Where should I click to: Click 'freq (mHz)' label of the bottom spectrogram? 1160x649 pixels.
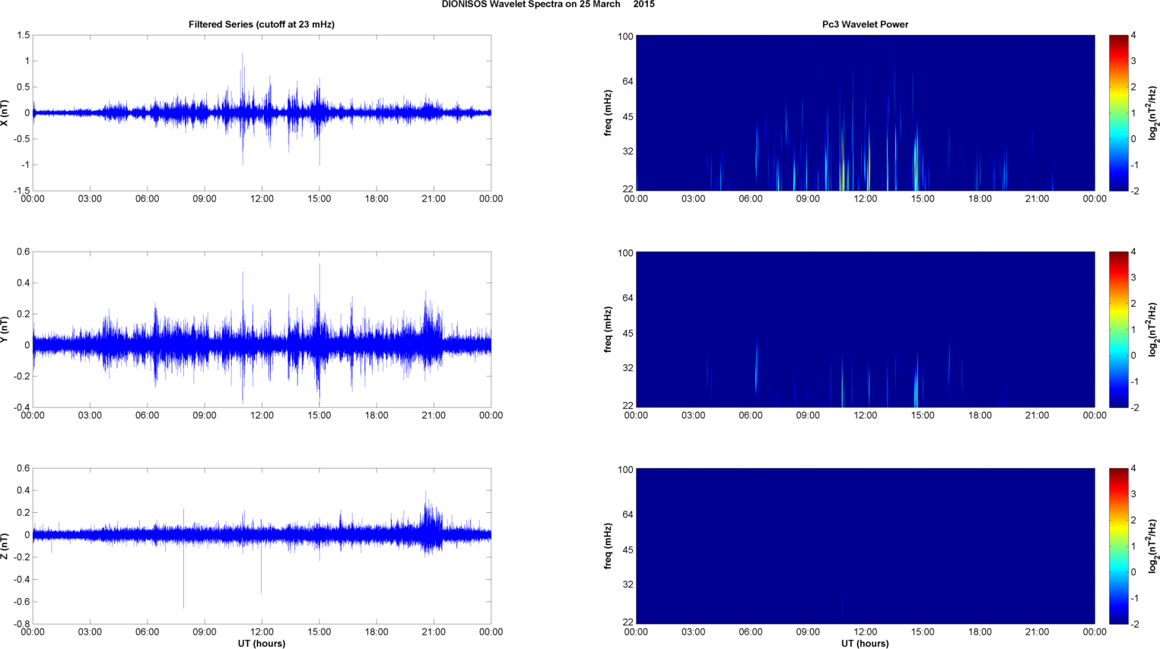609,546
